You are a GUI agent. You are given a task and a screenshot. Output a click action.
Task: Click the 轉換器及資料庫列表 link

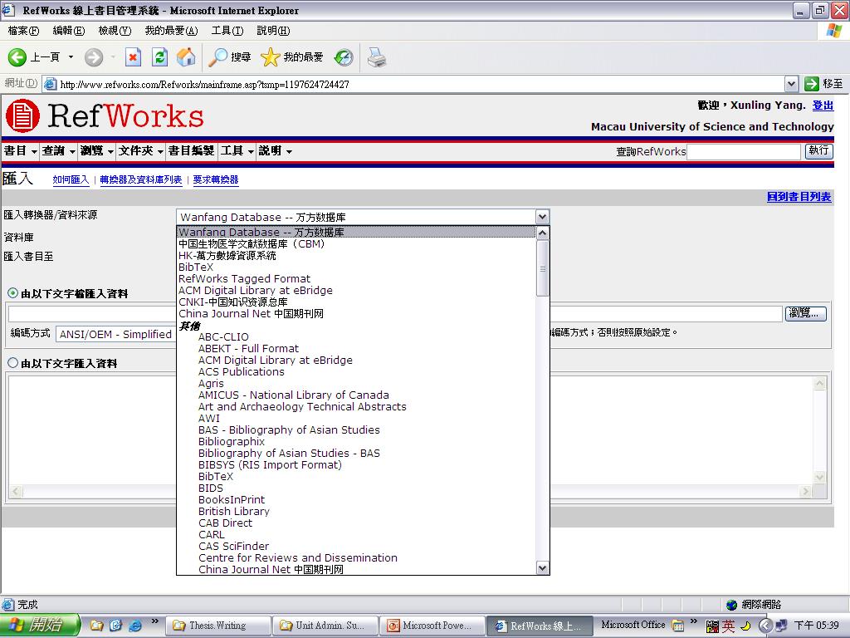(x=141, y=179)
